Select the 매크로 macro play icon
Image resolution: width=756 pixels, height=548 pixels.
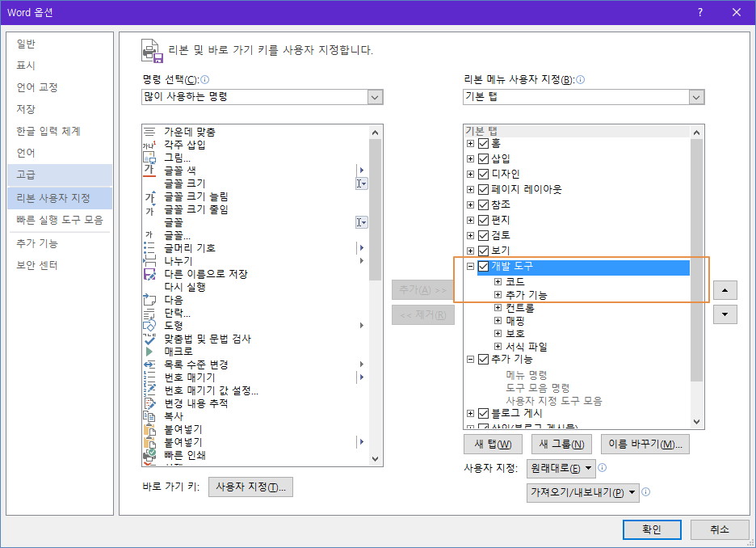tap(149, 352)
